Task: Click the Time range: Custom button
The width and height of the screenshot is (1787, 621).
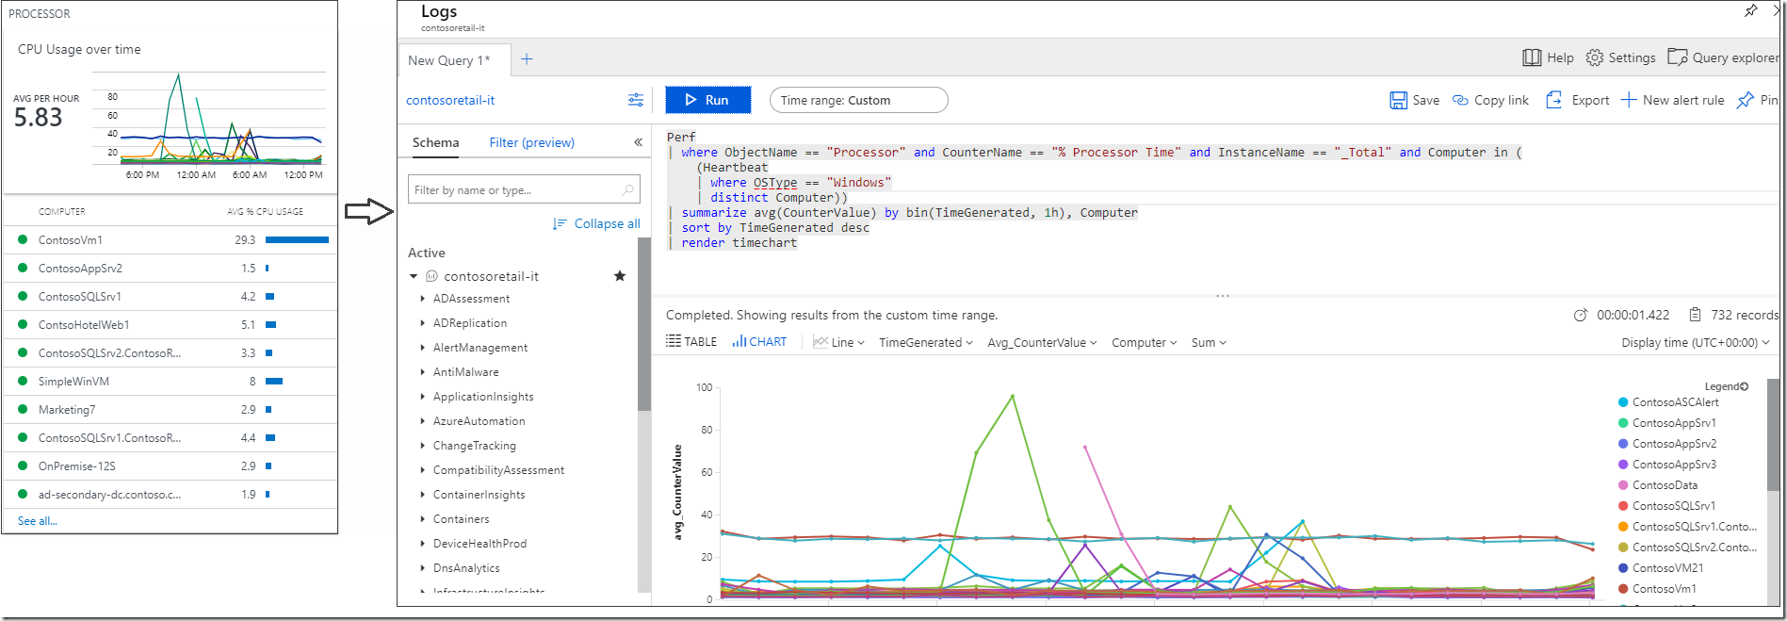Action: coord(858,100)
